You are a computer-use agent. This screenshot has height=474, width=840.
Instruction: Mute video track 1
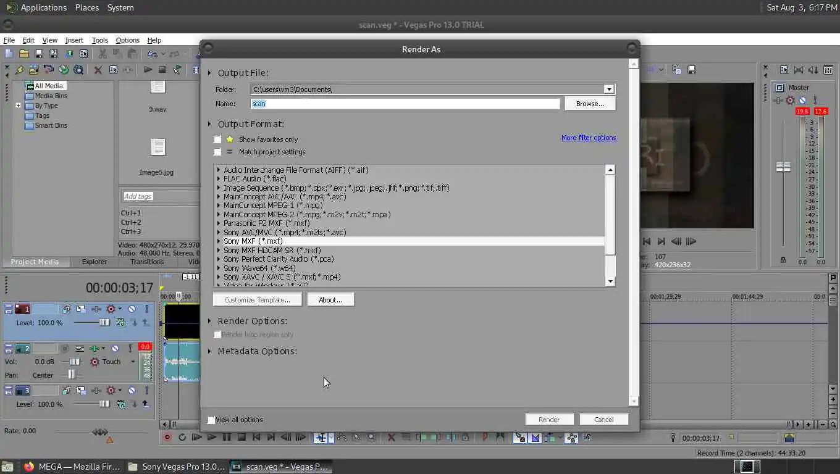click(132, 309)
